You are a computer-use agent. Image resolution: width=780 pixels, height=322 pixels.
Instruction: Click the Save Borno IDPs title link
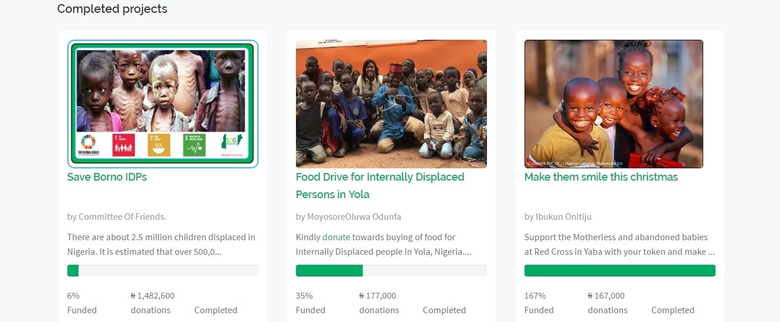(x=107, y=177)
